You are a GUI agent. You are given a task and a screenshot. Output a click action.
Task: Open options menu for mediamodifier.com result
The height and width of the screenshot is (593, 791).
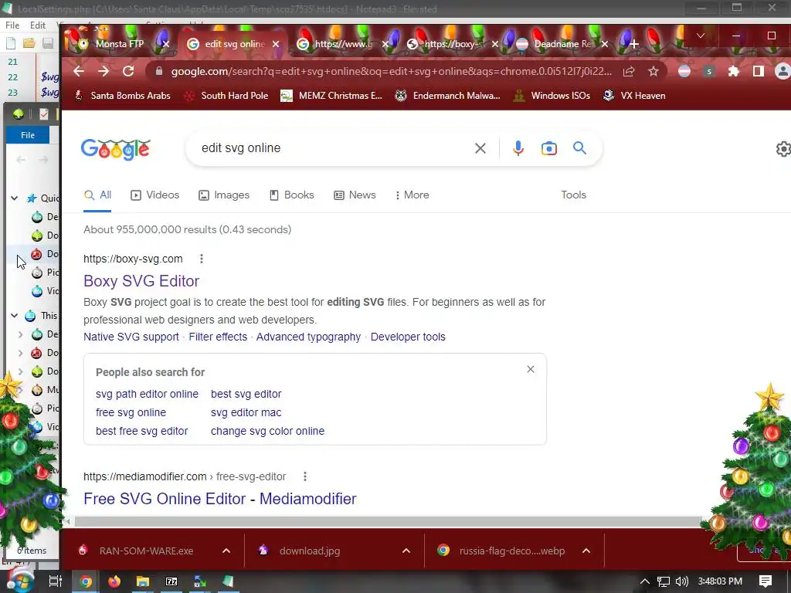coord(304,476)
